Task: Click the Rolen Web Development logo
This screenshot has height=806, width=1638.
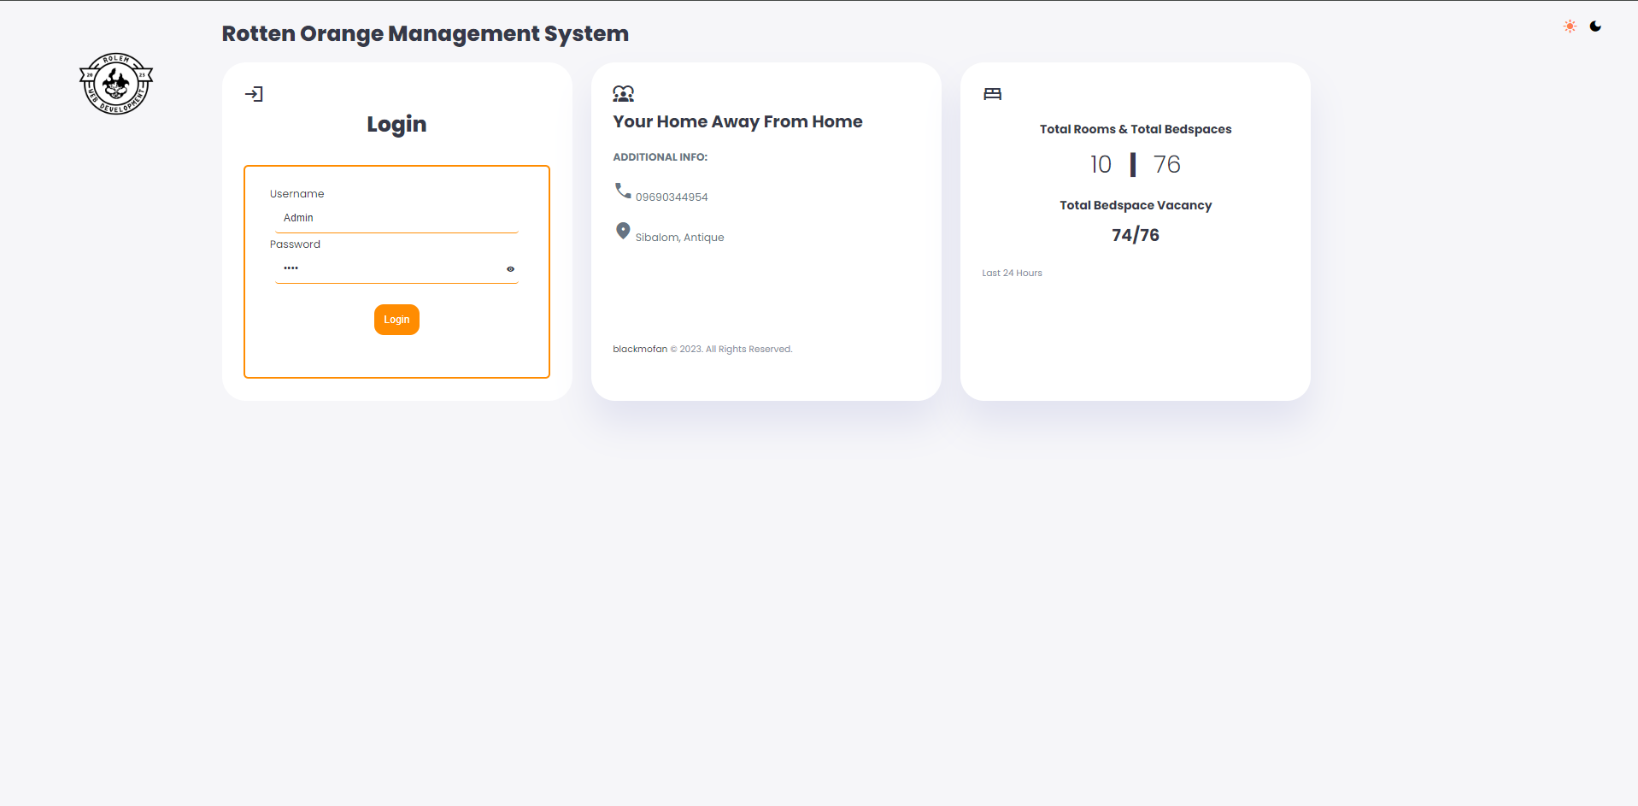Action: (x=116, y=84)
